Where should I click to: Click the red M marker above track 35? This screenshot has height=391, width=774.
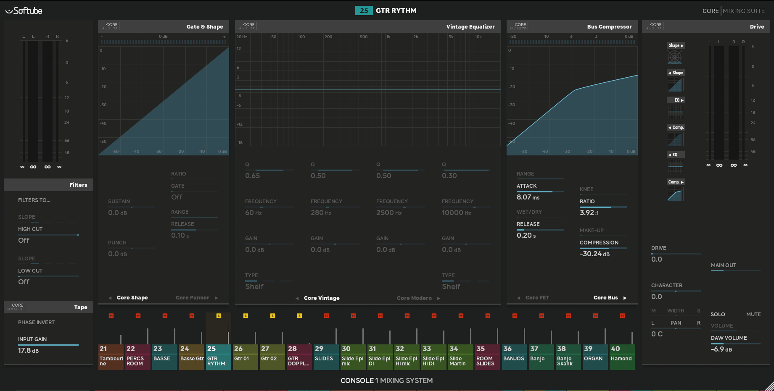(x=488, y=315)
